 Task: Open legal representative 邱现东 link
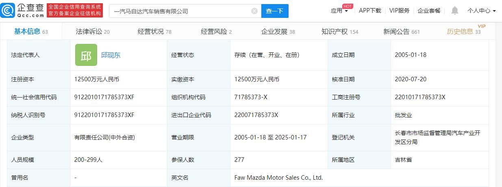tap(111, 55)
